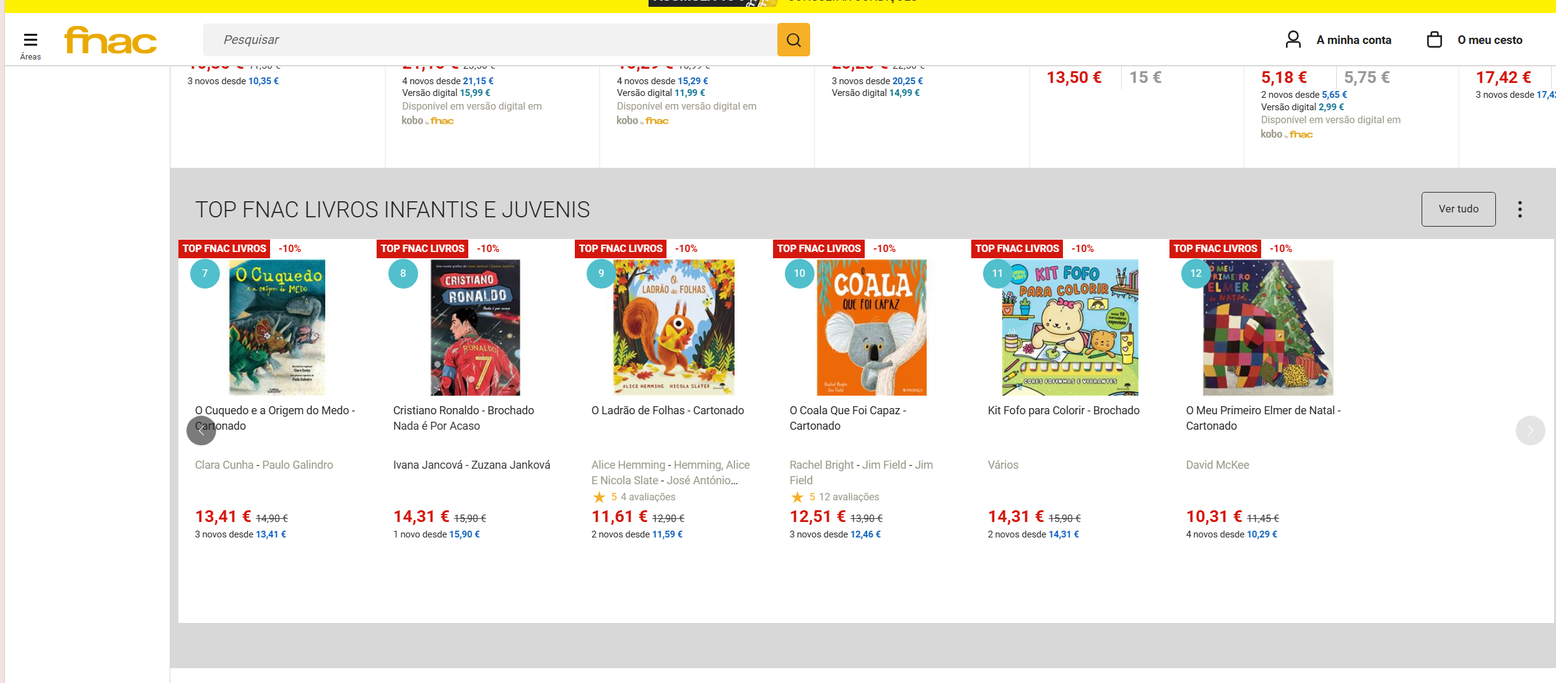Go to the Fnac homepage via the logo

tap(110, 40)
